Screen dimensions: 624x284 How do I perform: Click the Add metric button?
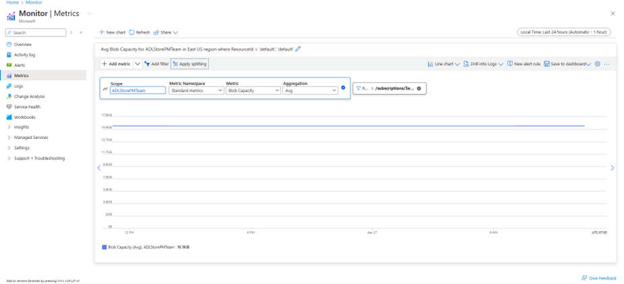(x=116, y=63)
